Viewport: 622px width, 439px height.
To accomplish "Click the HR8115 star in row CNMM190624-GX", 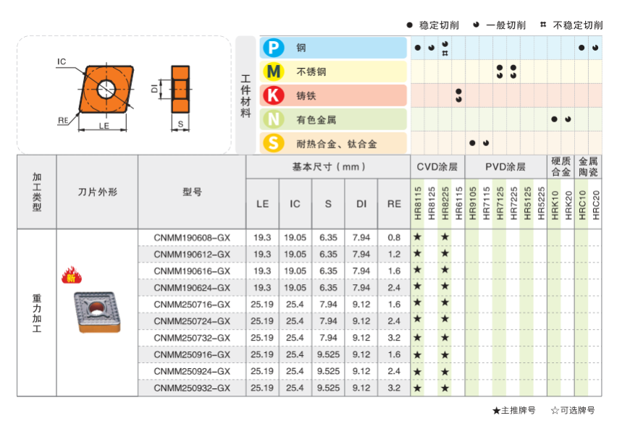I will pos(417,286).
